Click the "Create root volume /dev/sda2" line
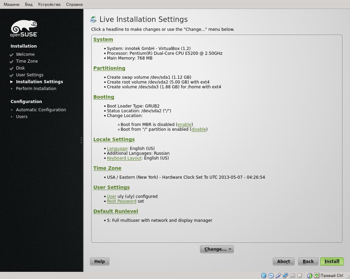This screenshot has height=279, width=350. click(x=158, y=82)
